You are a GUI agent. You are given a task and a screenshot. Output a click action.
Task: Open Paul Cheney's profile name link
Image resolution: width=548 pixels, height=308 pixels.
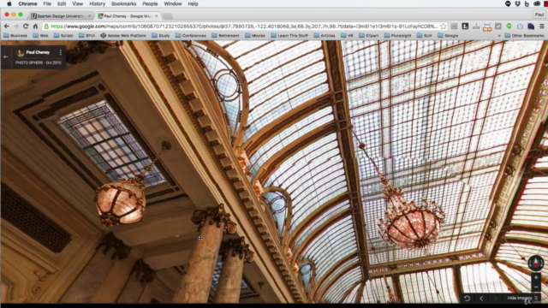pyautogui.click(x=38, y=52)
